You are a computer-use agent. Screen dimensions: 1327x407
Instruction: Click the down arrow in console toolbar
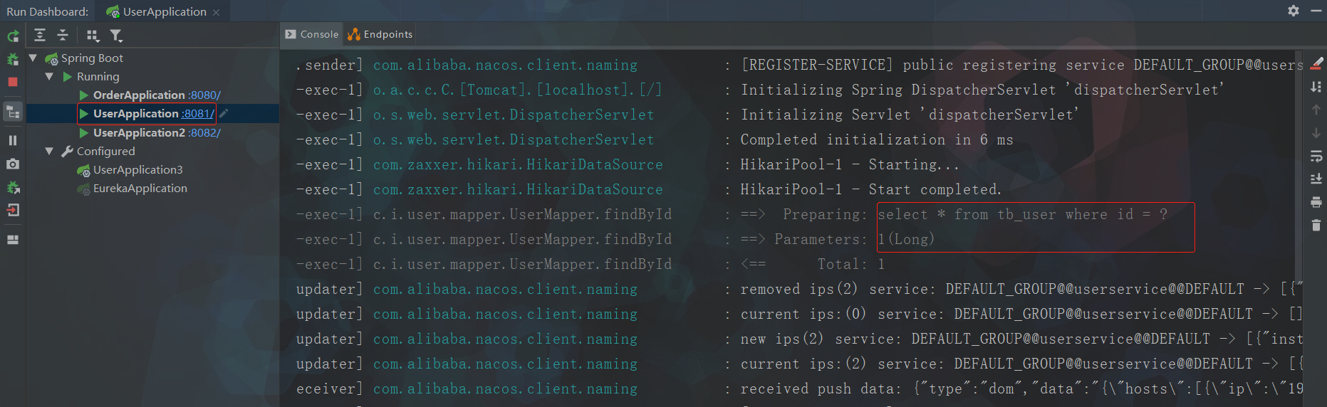(1316, 133)
